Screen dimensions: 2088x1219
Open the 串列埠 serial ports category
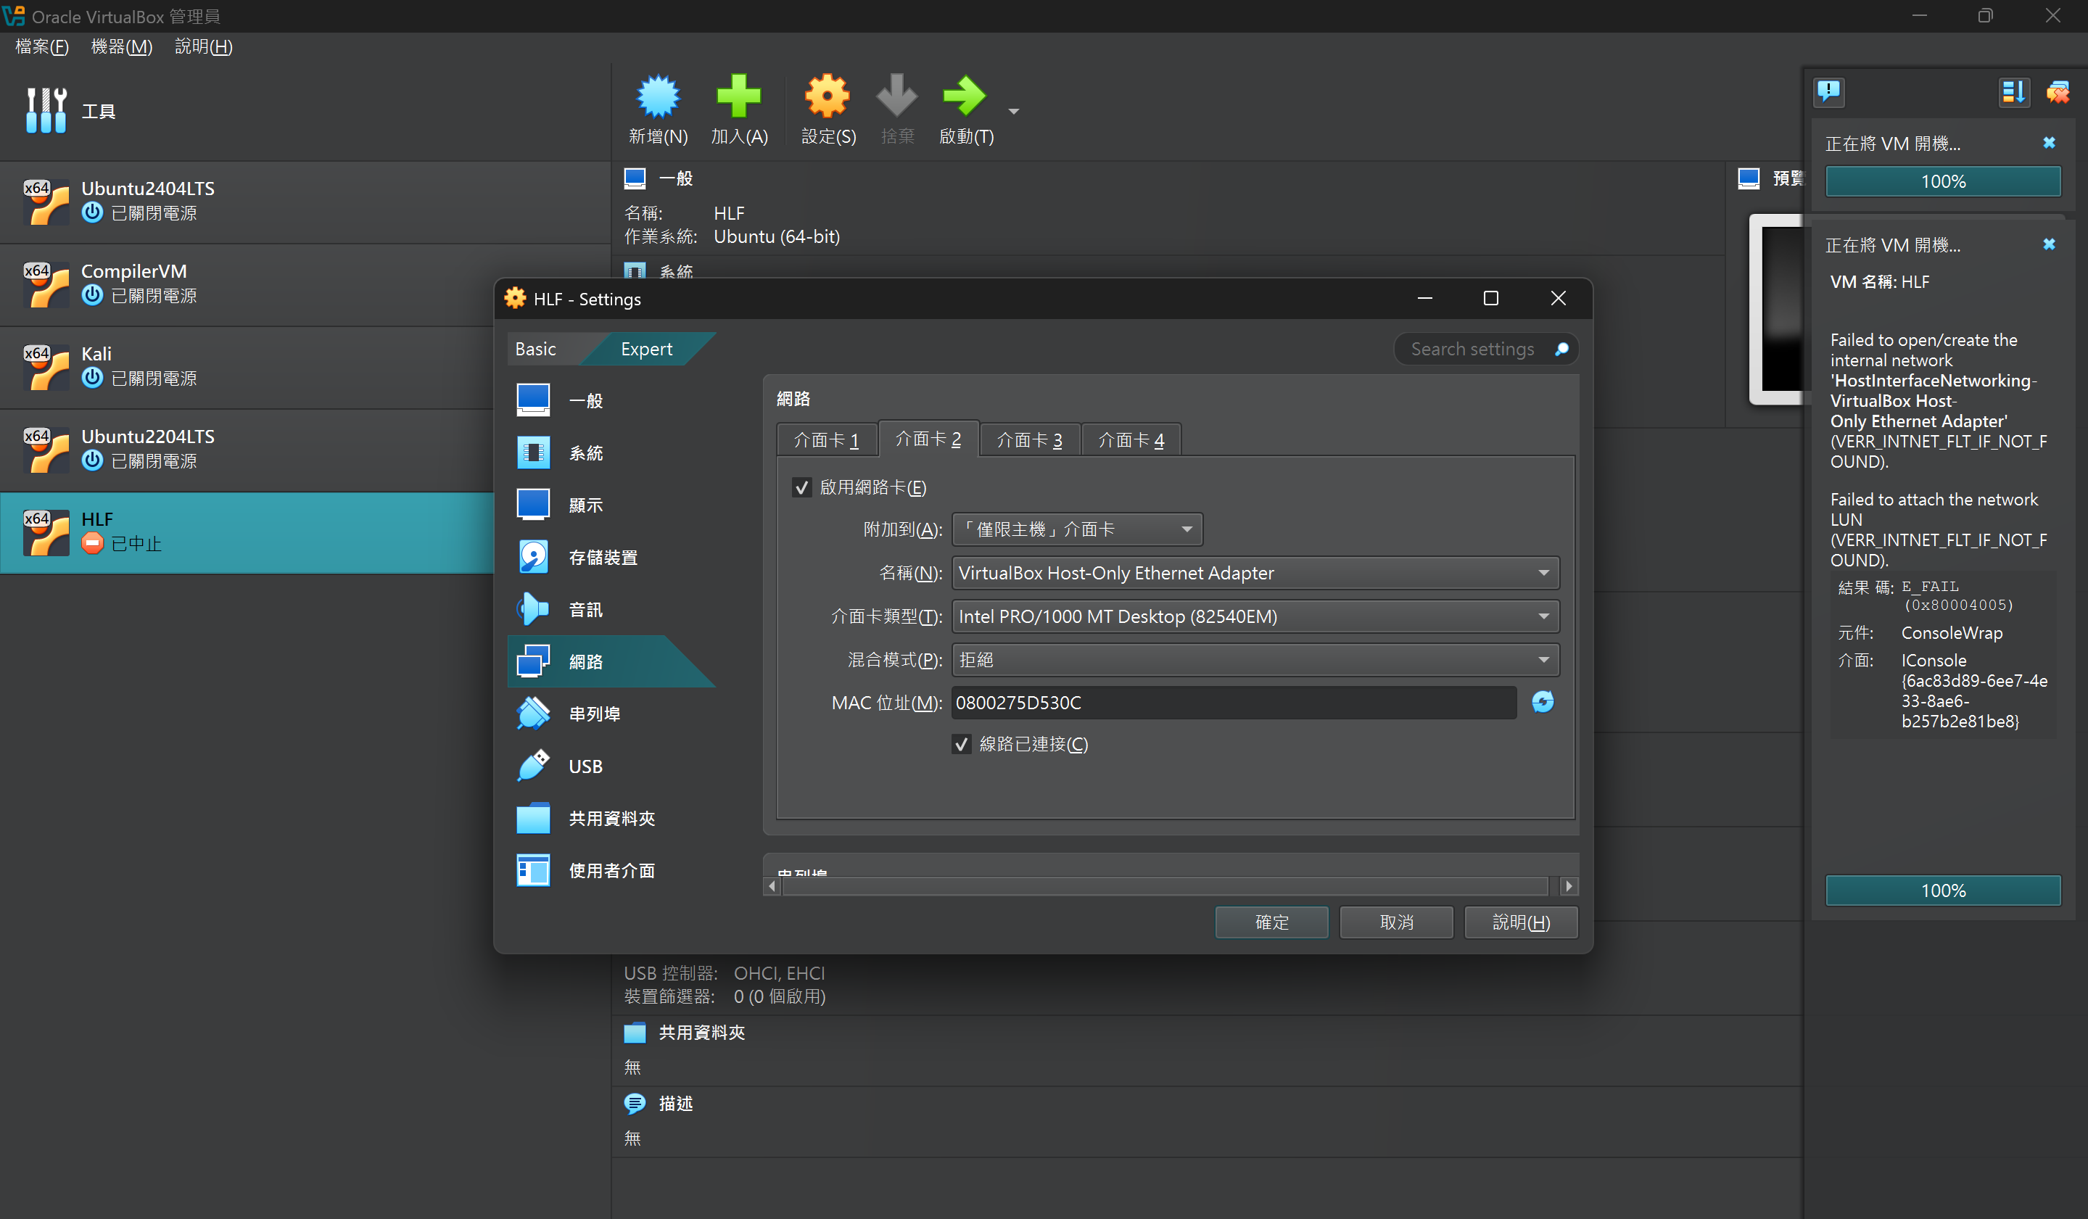pos(611,714)
